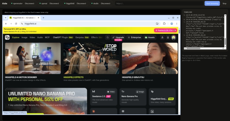230x121 pixels.
Task: Select the MCP nav item
Action: [47, 38]
